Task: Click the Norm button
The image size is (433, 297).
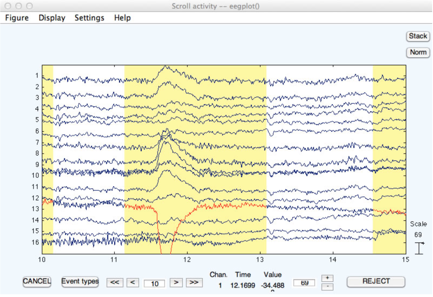Action: pyautogui.click(x=418, y=52)
